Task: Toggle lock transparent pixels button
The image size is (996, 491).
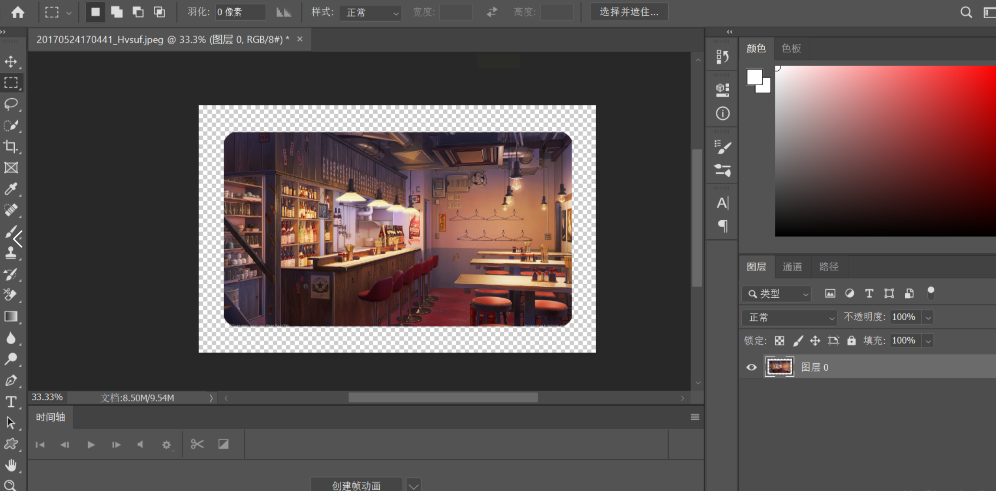Action: (780, 341)
